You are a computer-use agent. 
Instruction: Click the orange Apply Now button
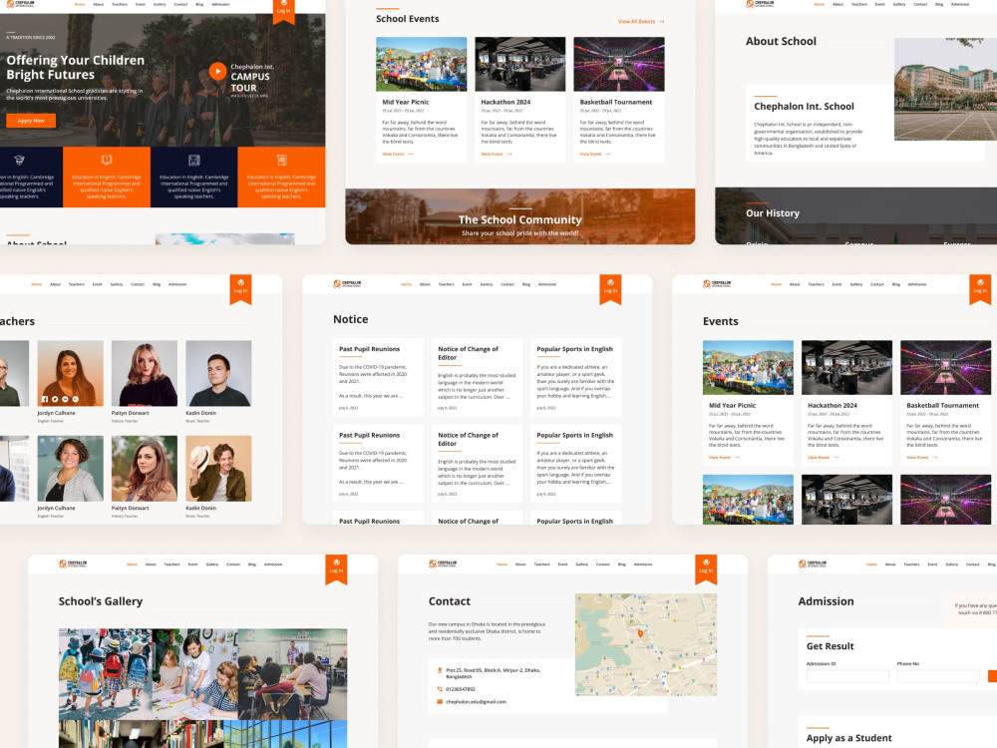tap(31, 121)
